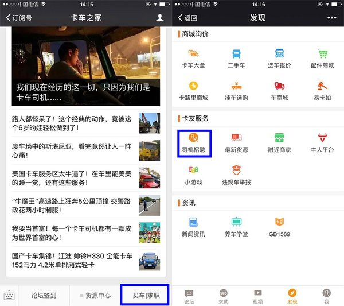The height and width of the screenshot is (306, 344).
Task: Switch to the 视频 tab
Action: (x=258, y=295)
